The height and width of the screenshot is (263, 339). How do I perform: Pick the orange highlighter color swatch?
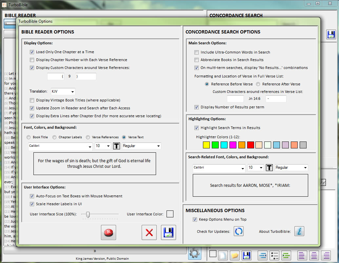pyautogui.click(x=242, y=145)
